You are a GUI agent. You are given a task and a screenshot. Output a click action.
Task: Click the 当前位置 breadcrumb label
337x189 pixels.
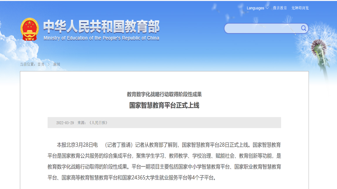coord(28,64)
